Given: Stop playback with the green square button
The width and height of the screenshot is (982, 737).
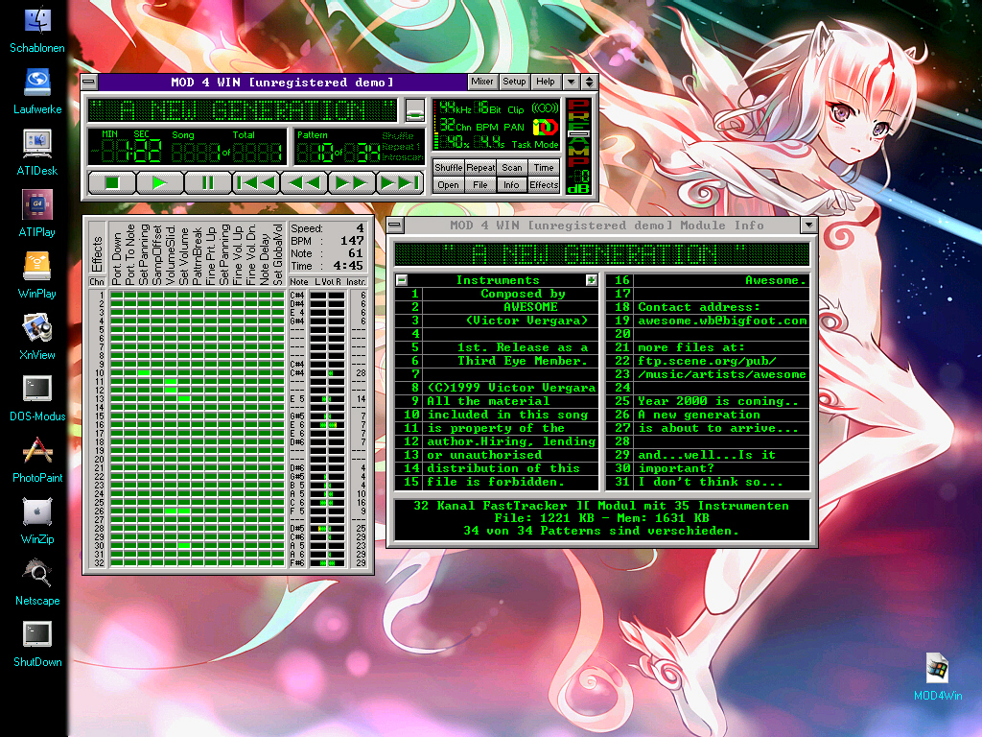Looking at the screenshot, I should pos(112,183).
